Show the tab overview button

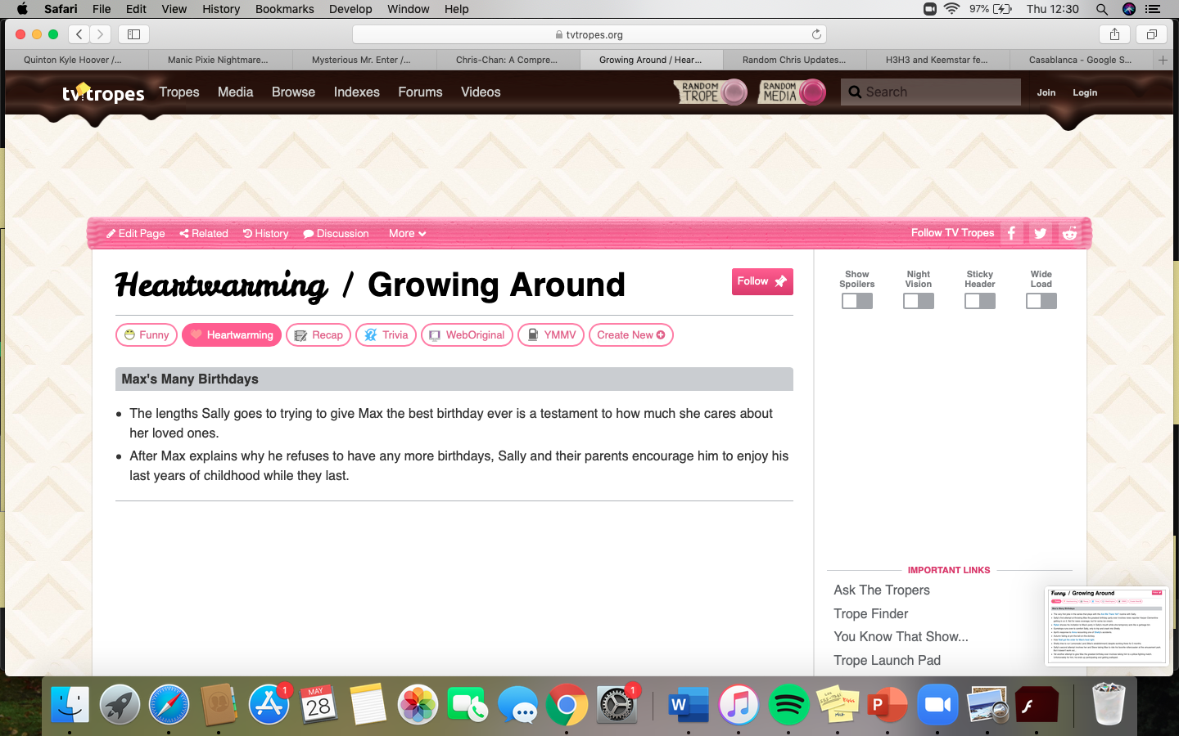click(1151, 34)
